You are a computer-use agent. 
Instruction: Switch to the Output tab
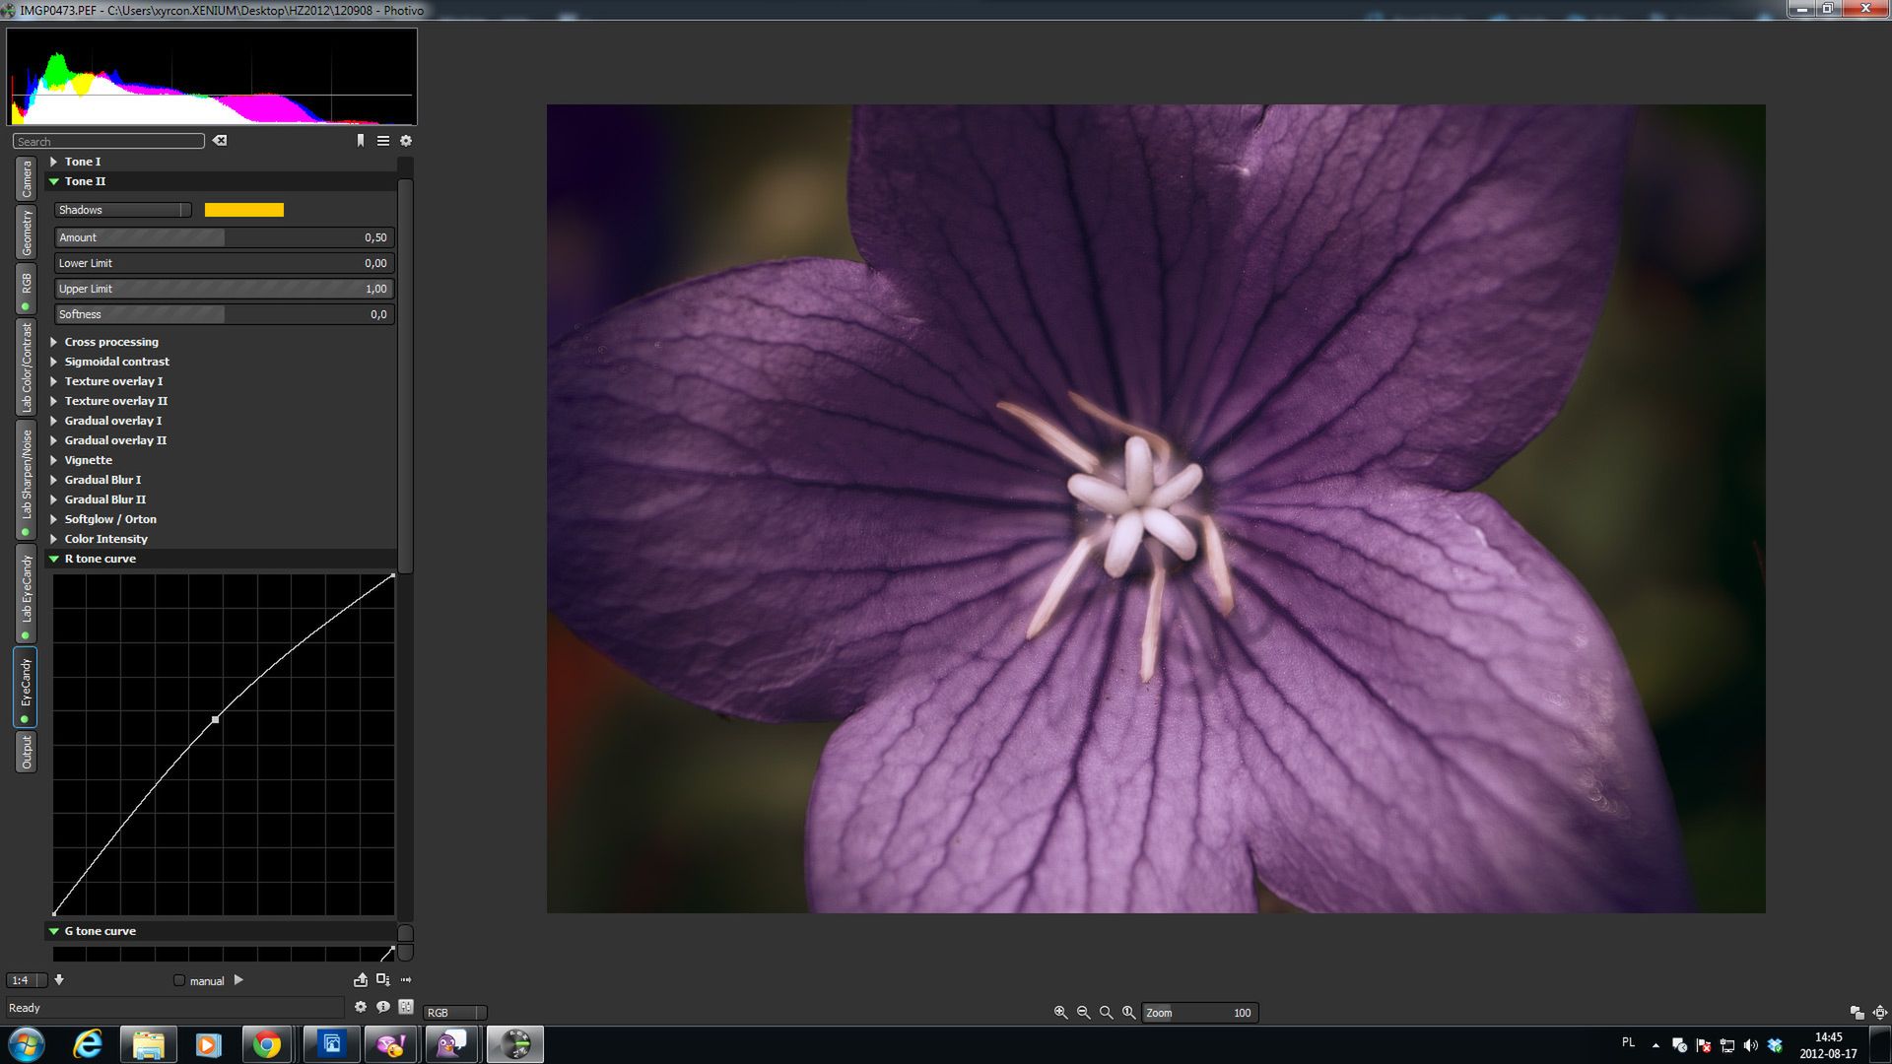pos(27,753)
